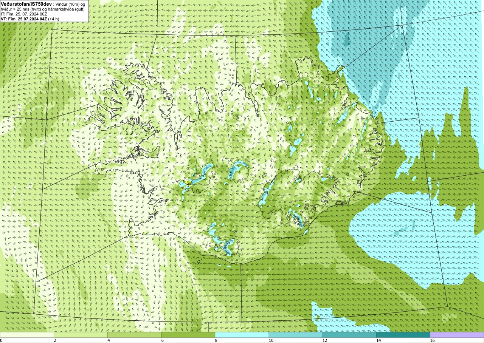Click the "Vindur (10m) og" label
This screenshot has width=484, height=343.
(70, 4)
